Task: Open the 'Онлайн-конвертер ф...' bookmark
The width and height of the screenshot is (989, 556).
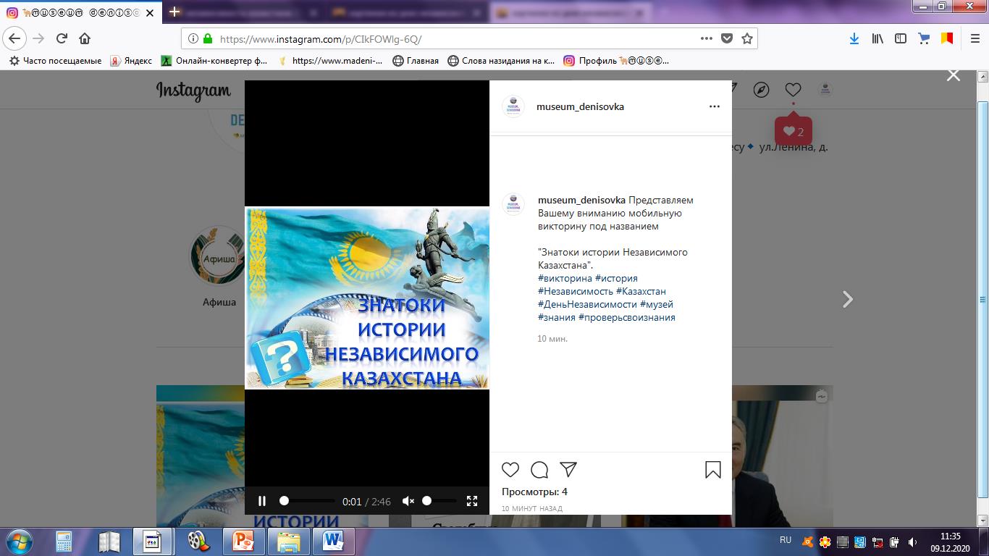Action: click(x=214, y=61)
